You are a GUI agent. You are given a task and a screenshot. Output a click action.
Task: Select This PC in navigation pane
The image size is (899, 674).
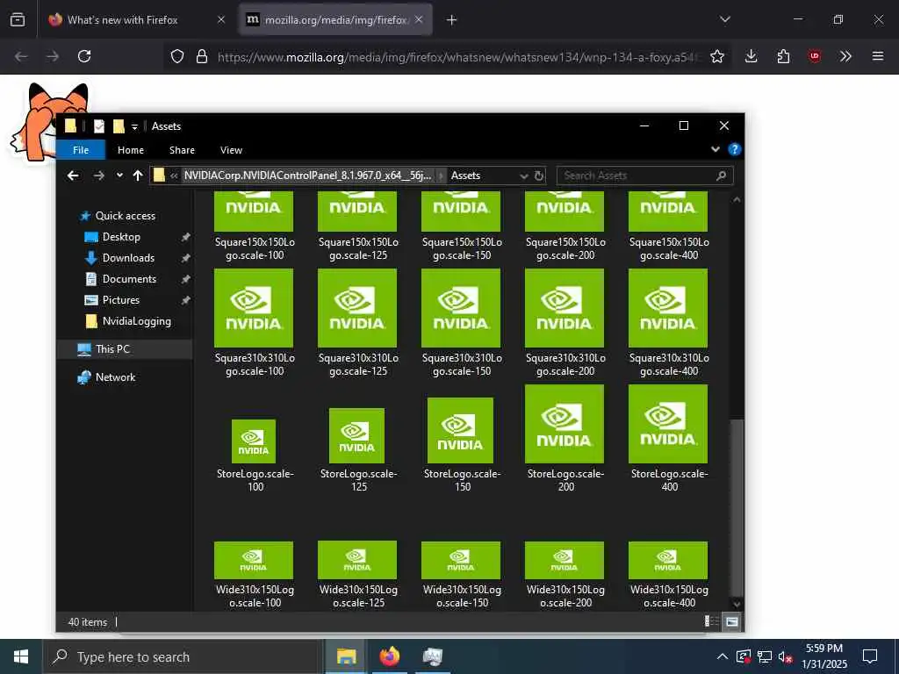pos(112,349)
